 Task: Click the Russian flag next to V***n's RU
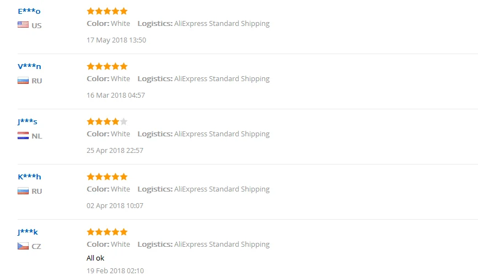point(23,81)
